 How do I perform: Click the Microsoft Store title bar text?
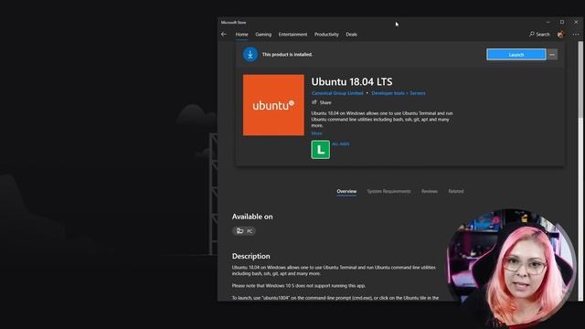coord(233,22)
